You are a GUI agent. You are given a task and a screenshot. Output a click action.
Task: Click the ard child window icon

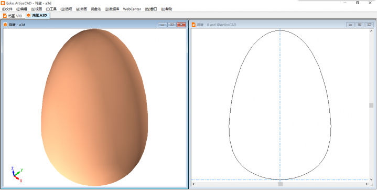click(x=193, y=25)
